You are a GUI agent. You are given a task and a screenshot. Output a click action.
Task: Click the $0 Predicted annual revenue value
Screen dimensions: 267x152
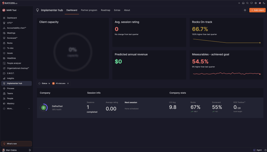(118, 61)
